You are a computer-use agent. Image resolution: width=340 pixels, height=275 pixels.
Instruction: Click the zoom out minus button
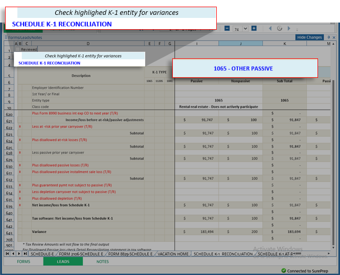pos(227,28)
